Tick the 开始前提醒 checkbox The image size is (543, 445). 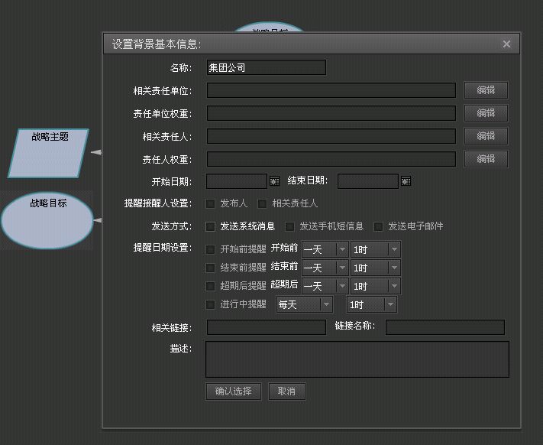coord(211,249)
